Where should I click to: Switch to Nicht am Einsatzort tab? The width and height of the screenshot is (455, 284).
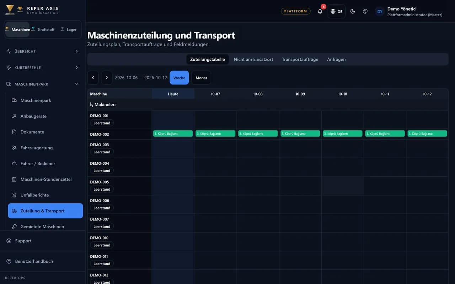point(253,59)
